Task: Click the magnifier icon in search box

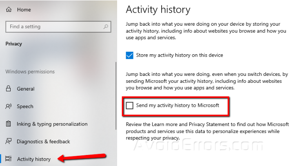Action: 106,27
